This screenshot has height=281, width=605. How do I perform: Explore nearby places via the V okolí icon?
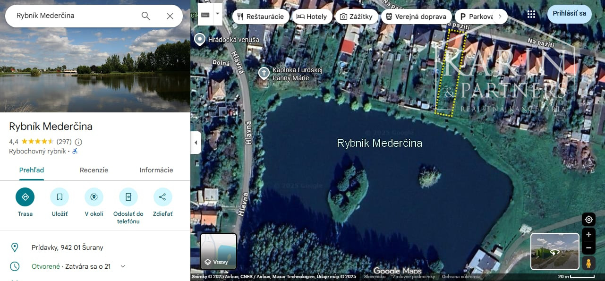pos(94,197)
